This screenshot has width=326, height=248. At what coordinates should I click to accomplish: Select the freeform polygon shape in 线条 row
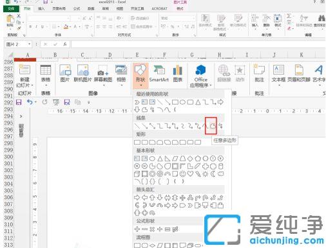[213, 126]
